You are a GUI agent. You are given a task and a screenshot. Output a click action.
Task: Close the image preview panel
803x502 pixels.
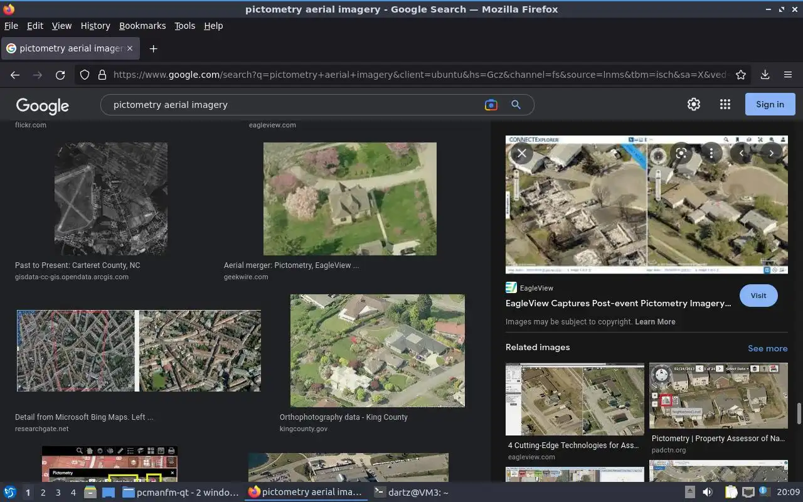522,153
